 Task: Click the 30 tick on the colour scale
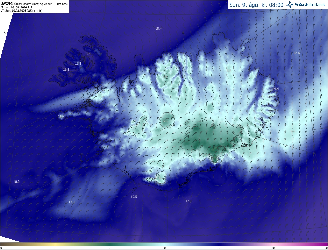point(273,248)
